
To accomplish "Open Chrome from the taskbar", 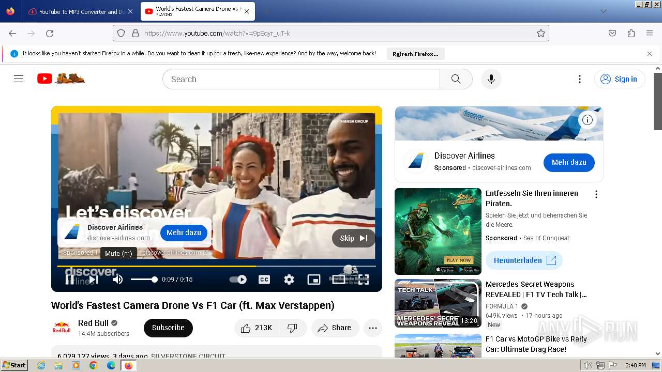I will (94, 365).
